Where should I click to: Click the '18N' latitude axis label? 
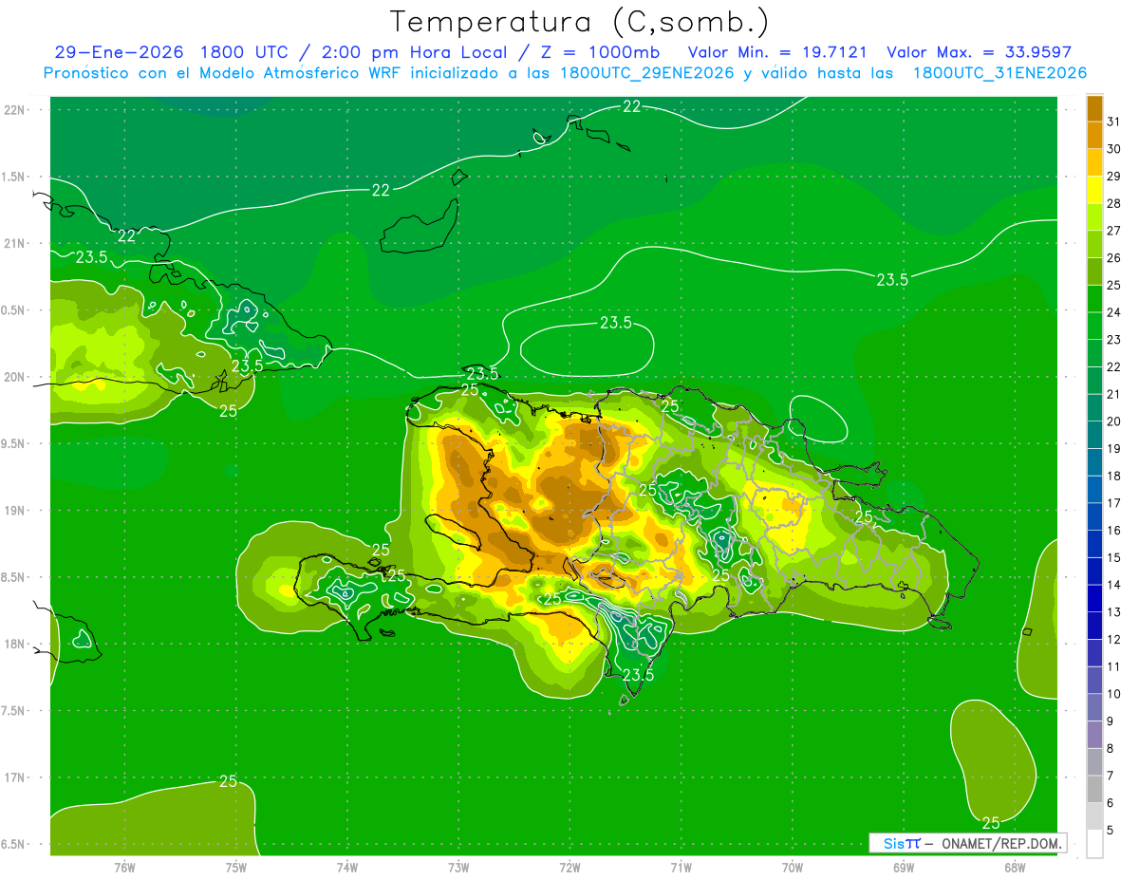[x=15, y=644]
